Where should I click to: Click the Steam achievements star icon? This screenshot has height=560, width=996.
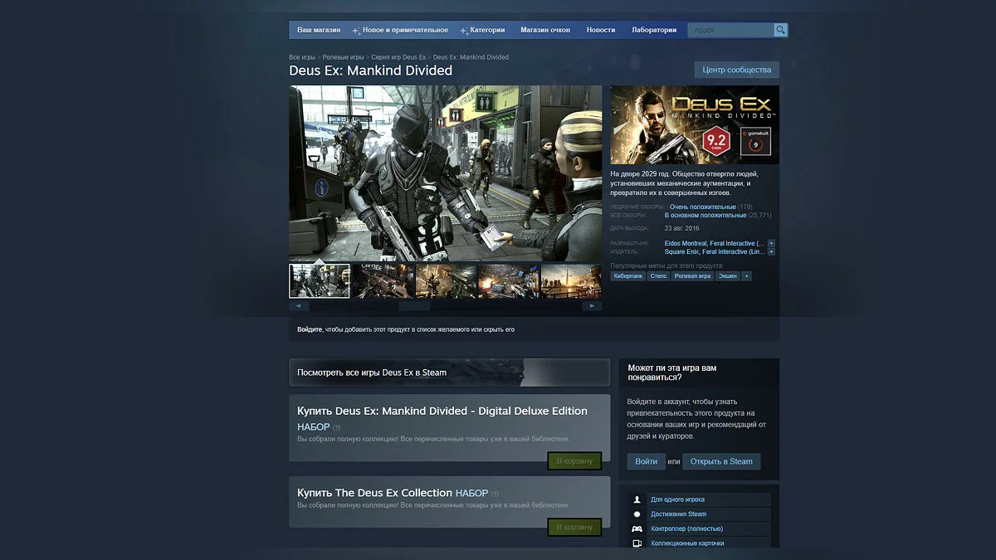coord(637,514)
